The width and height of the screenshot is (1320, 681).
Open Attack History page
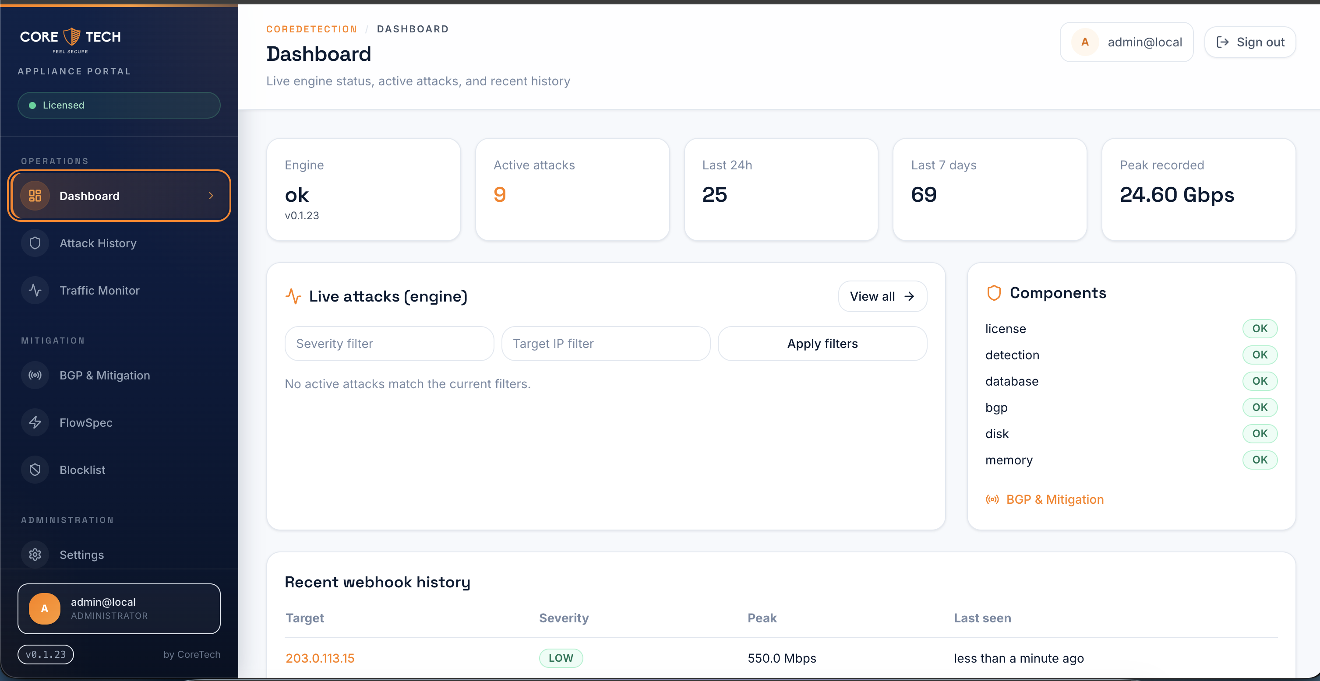(119, 243)
